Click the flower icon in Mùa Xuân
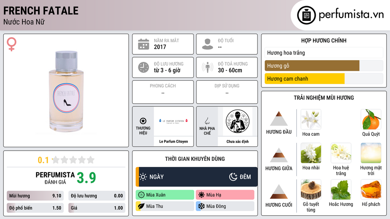The height and width of the screenshot is (219, 390). click(141, 195)
